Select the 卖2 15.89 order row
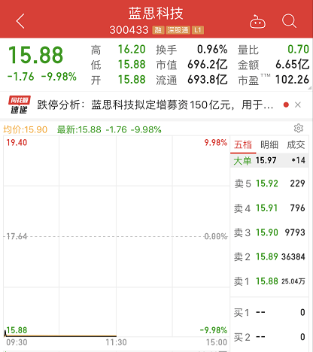 tap(269, 257)
